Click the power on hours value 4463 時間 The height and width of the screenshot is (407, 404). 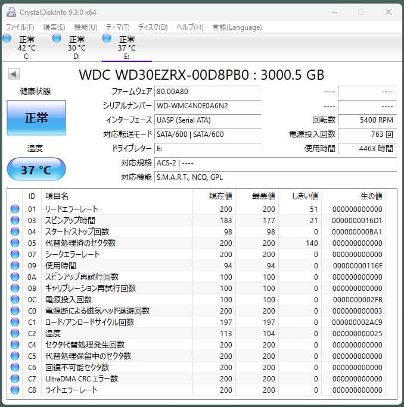367,149
